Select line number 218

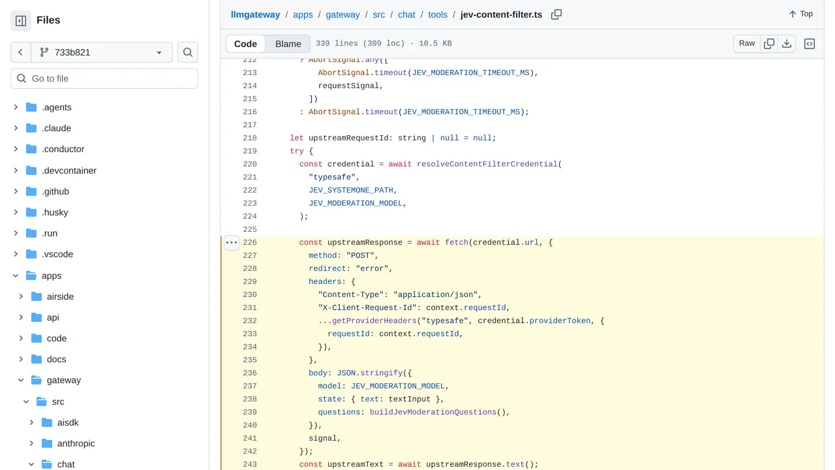click(250, 138)
